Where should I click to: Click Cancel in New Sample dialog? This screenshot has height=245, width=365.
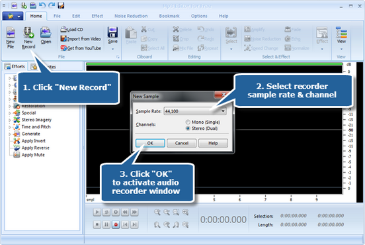(182, 143)
